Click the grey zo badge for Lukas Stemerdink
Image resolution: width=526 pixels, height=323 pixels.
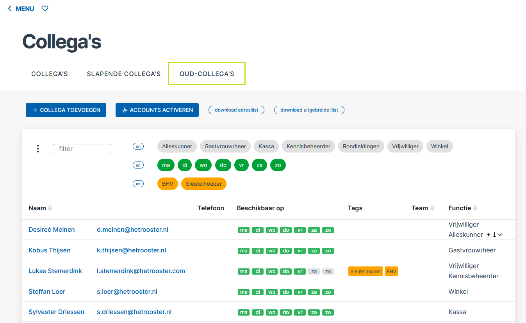click(328, 272)
